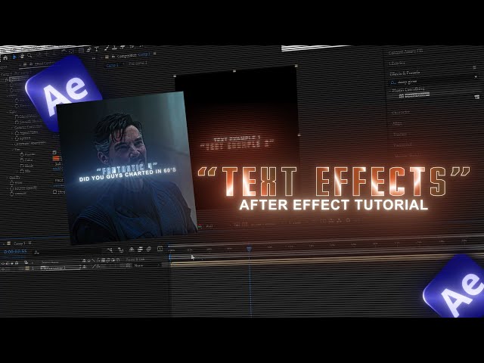Switch to the Pre-comp tab in the viewer
The image size is (484, 363).
138,64
